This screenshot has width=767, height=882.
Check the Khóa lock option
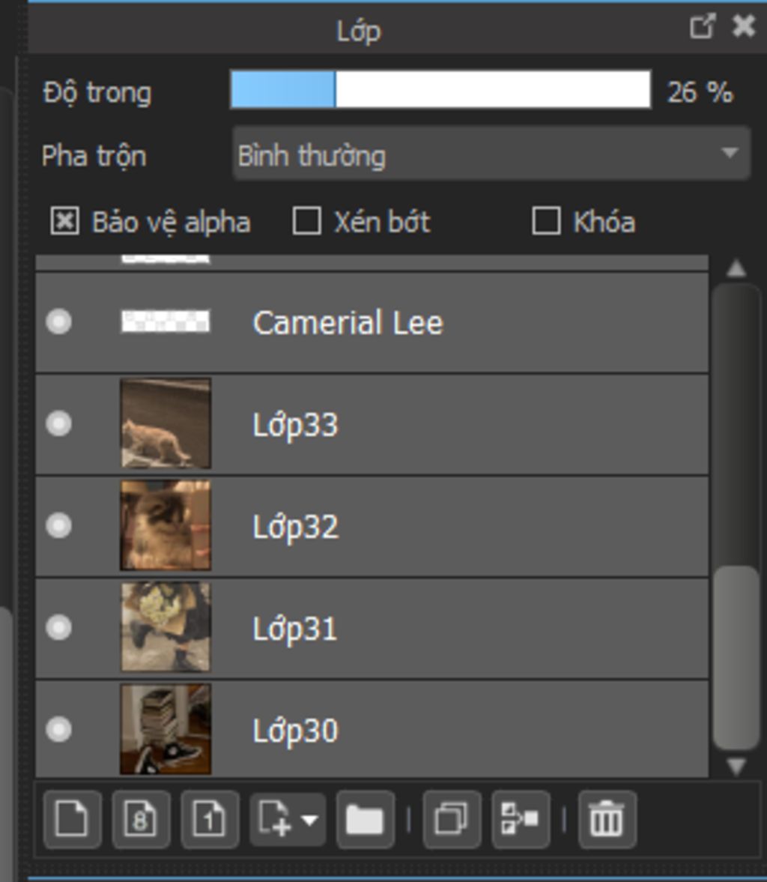click(x=546, y=222)
